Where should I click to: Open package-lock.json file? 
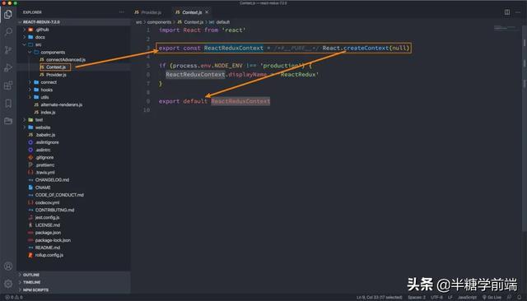pos(73,240)
